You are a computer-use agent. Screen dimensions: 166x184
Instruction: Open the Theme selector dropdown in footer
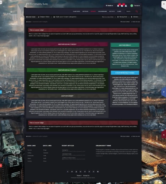pos(79,176)
